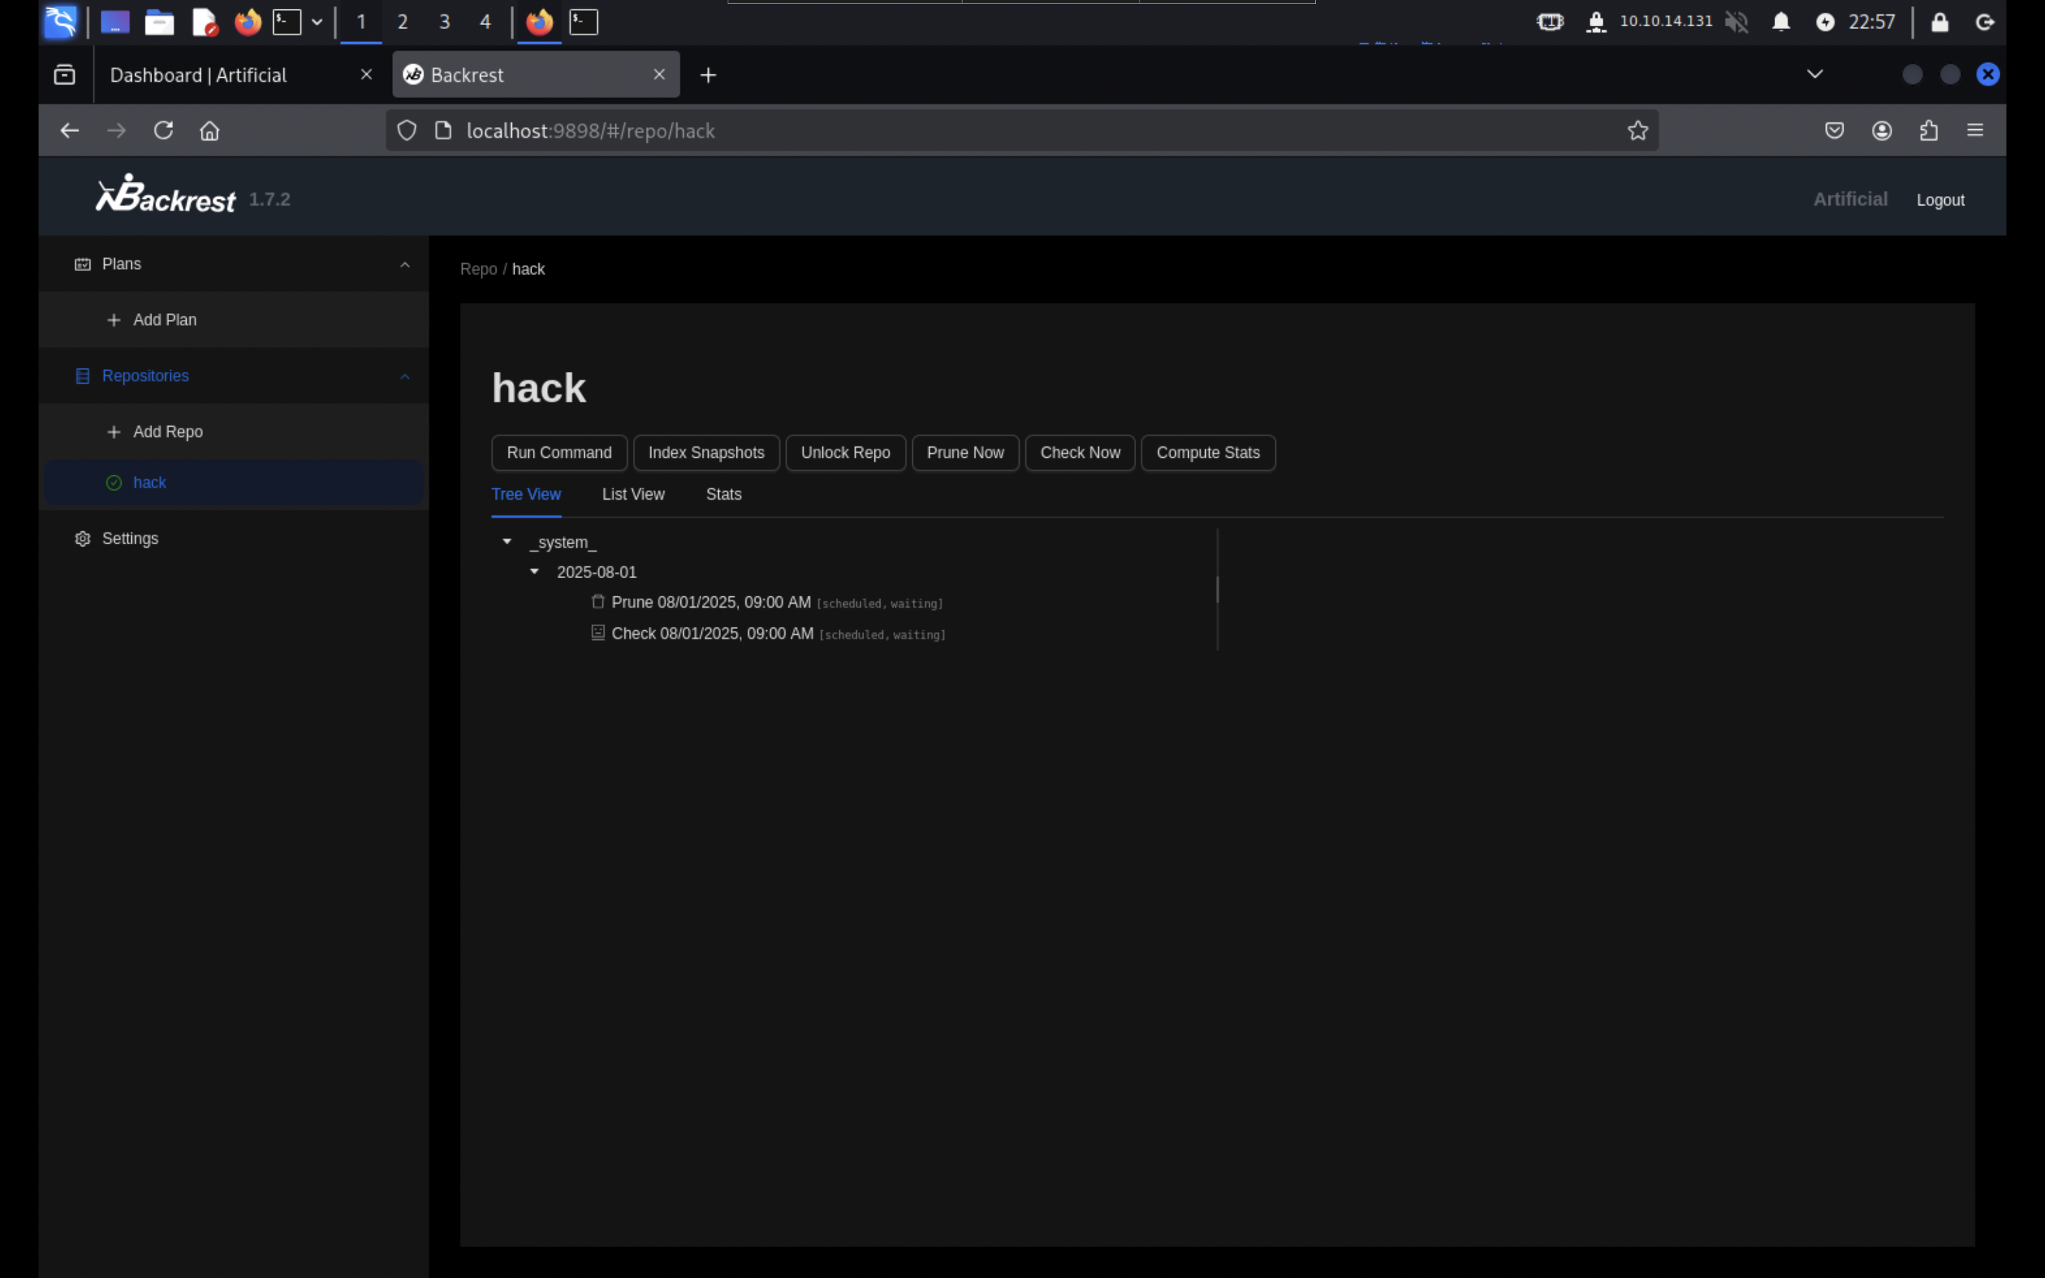This screenshot has width=2045, height=1278.
Task: Select the scheduled Prune operation entry
Action: coord(710,602)
